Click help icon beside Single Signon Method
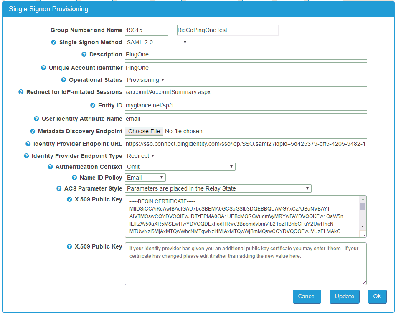Viewport: 401px width, 315px height. (53, 43)
